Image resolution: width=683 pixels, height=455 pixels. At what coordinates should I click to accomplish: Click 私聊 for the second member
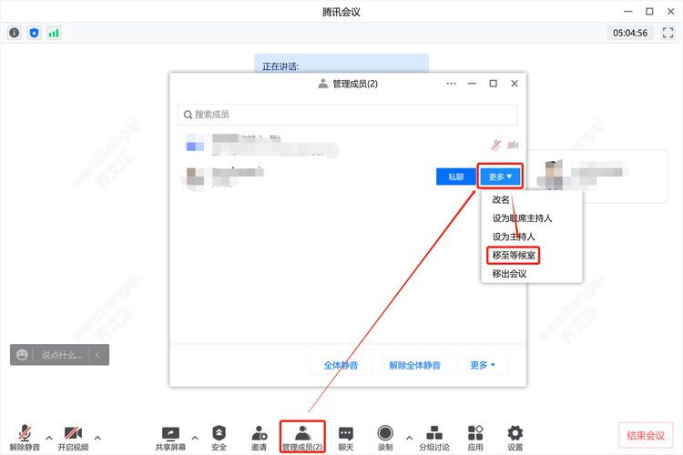tap(455, 177)
